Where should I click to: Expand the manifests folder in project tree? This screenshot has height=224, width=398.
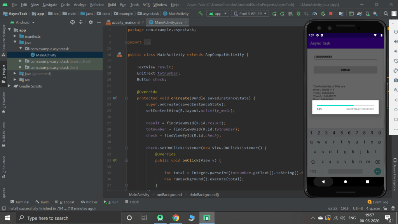coord(15,37)
